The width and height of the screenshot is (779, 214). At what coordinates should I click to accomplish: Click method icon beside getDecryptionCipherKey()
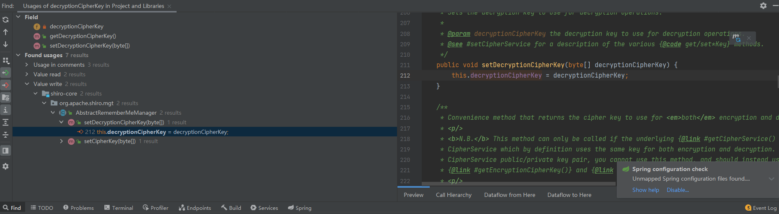point(37,36)
